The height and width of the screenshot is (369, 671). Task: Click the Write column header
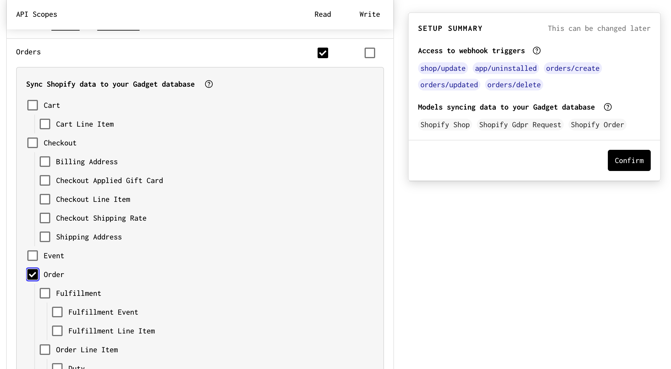tap(370, 14)
